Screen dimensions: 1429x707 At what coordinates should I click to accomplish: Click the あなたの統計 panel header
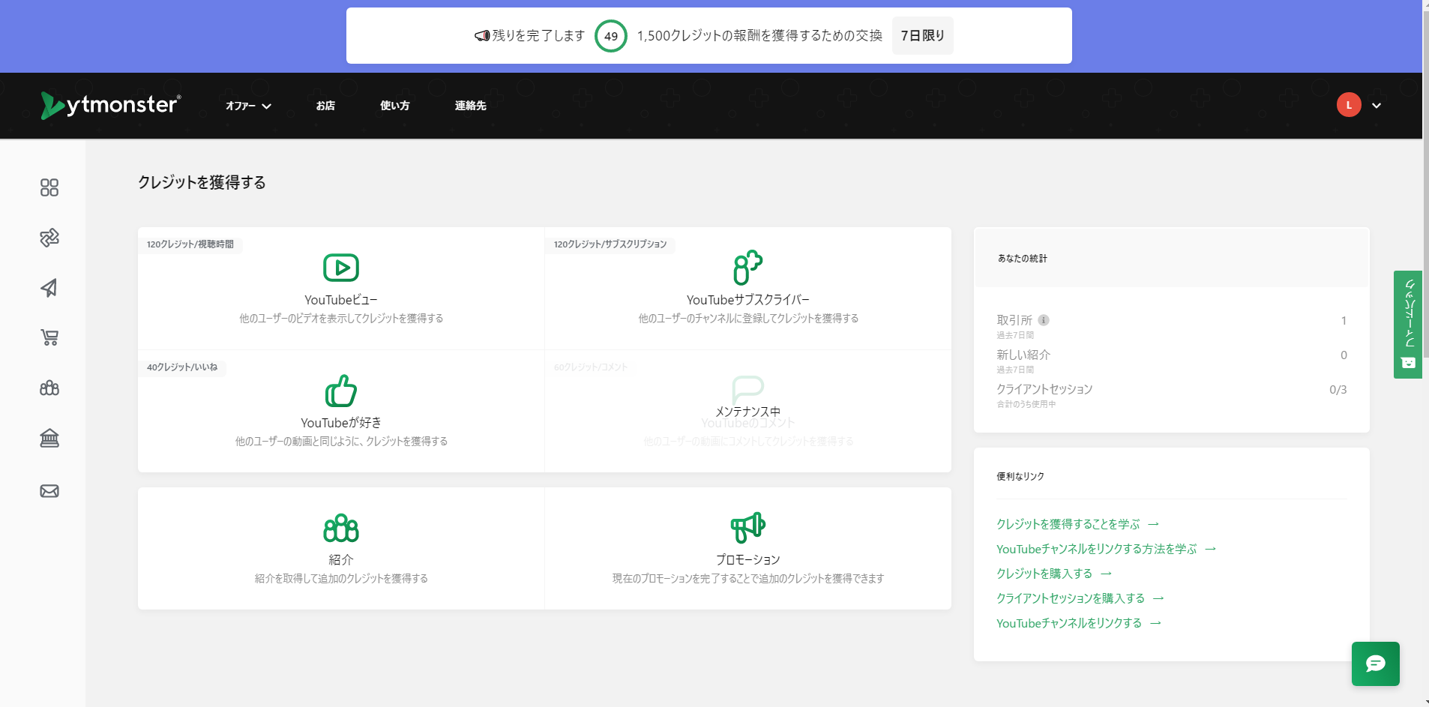(1172, 258)
